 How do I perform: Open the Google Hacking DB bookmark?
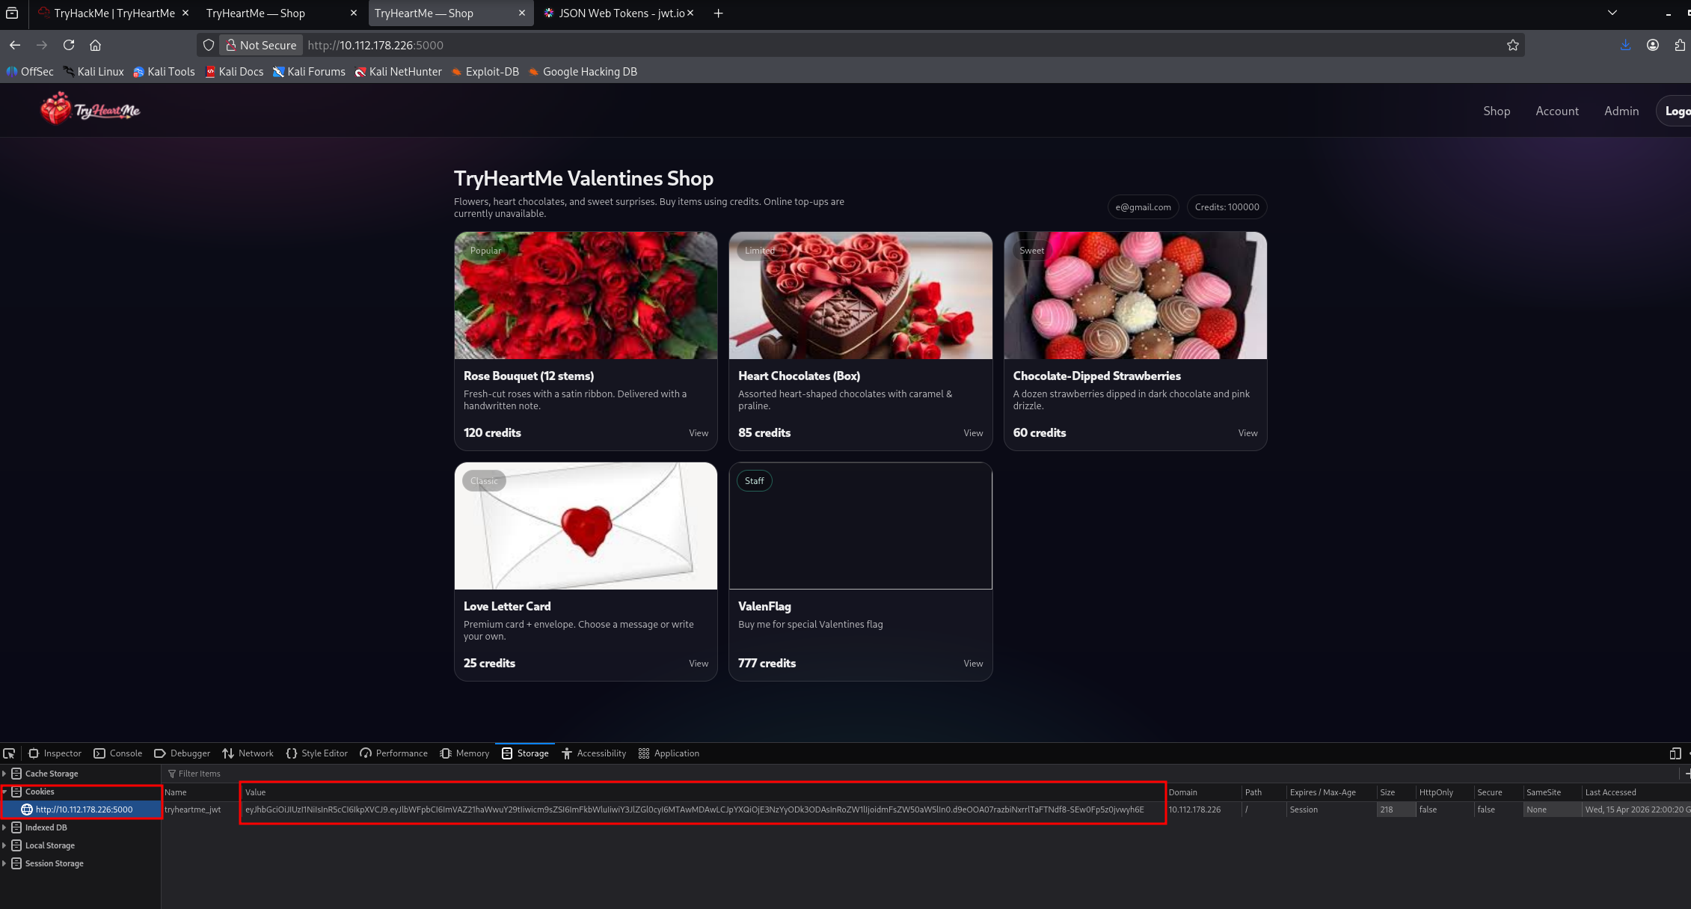pyautogui.click(x=583, y=72)
